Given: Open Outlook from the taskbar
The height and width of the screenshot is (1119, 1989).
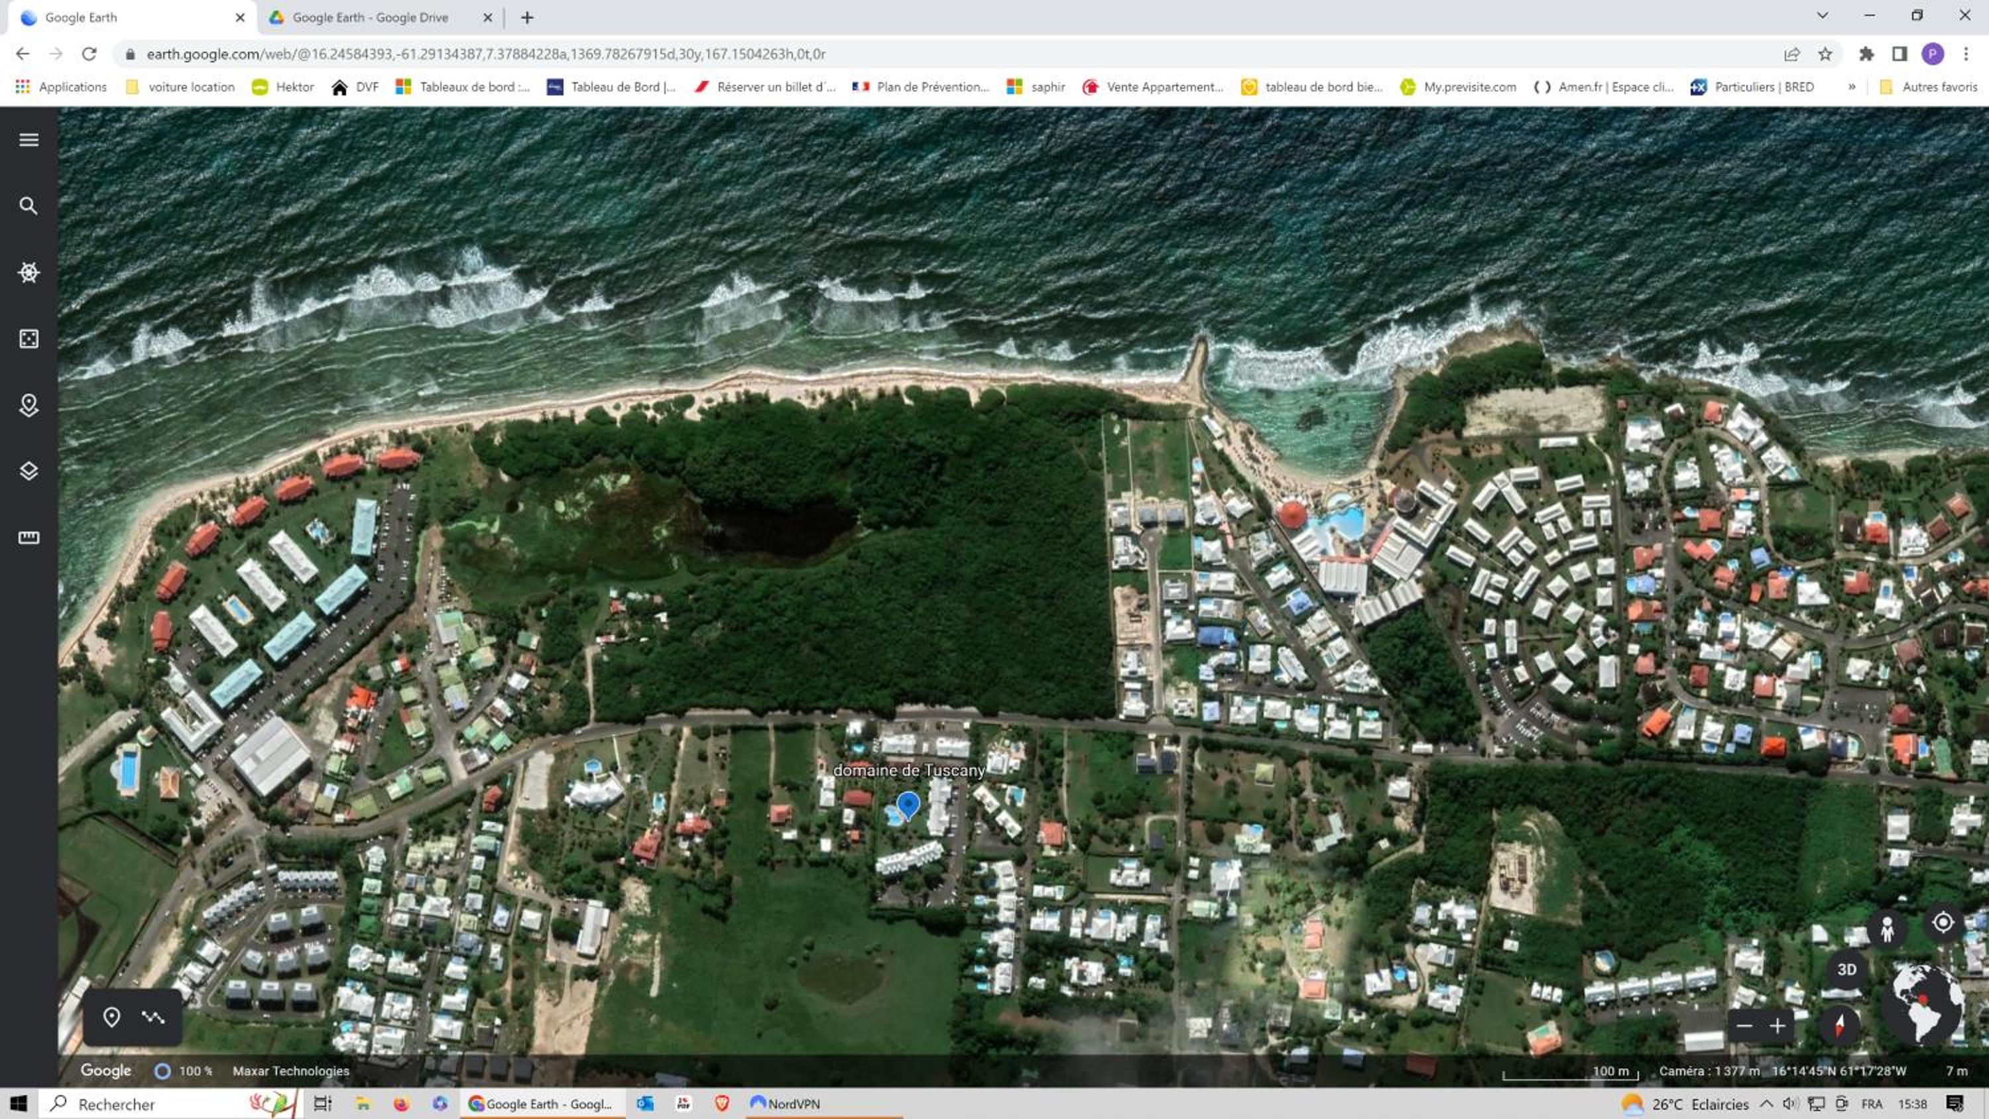Looking at the screenshot, I should pyautogui.click(x=644, y=1104).
